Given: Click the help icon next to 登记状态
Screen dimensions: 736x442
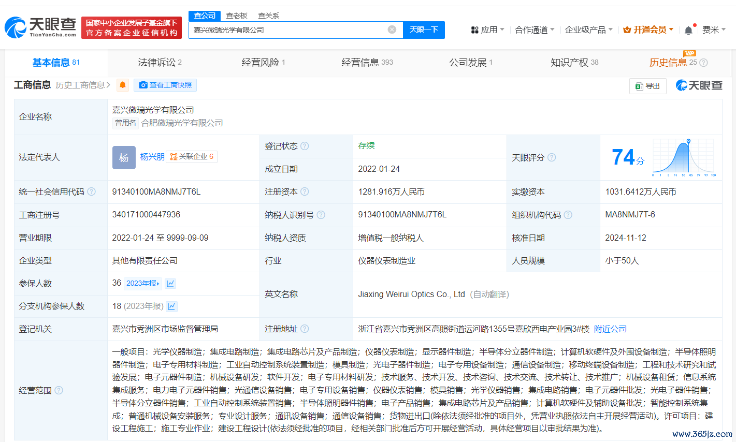Looking at the screenshot, I should (305, 146).
